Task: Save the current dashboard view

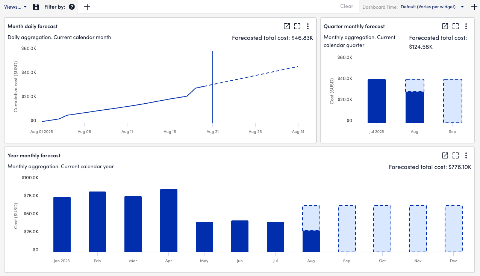Action: [36, 6]
